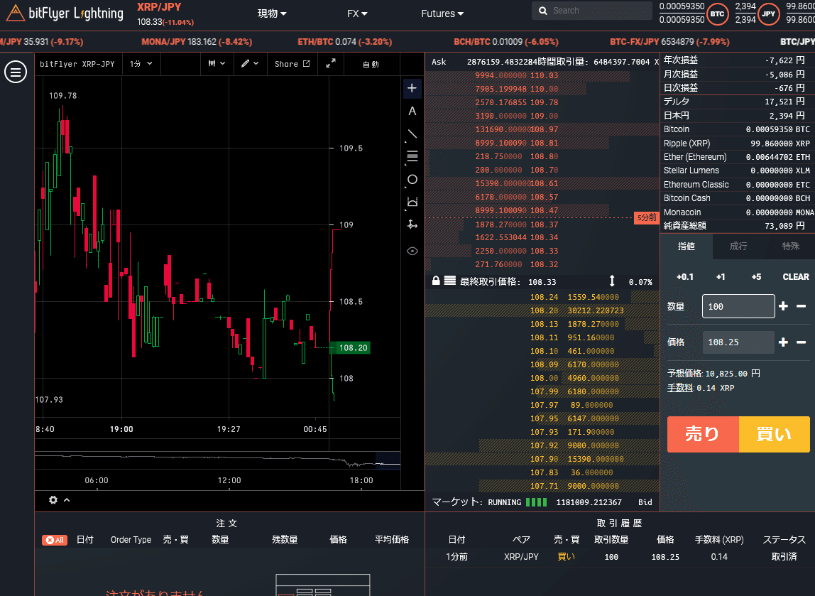The height and width of the screenshot is (596, 815).
Task: Open the pencil drawing tools dropdown
Action: click(x=250, y=63)
